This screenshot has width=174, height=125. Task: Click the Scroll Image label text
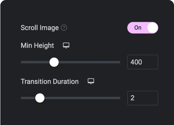(40, 28)
